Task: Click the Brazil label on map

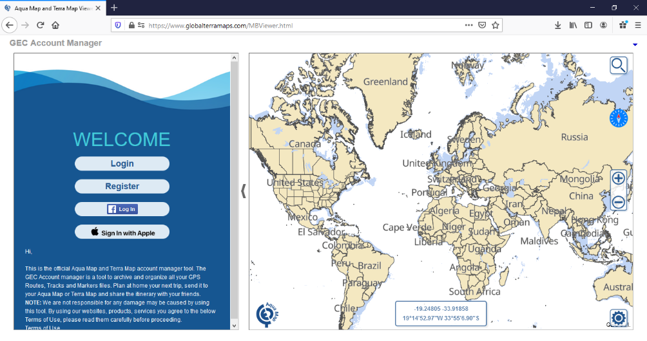Action: pyautogui.click(x=369, y=266)
